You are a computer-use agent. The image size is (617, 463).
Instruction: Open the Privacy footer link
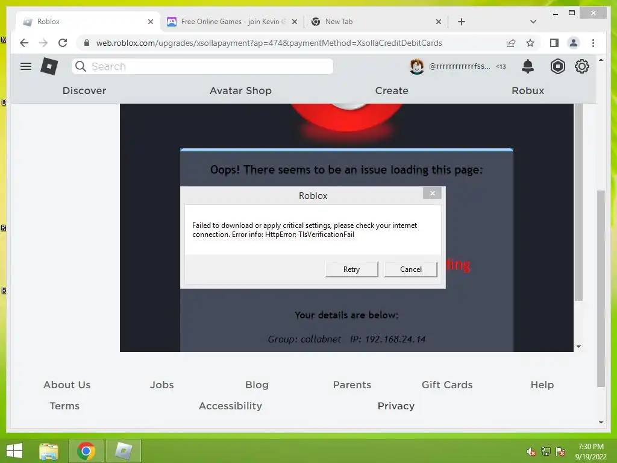coord(396,406)
